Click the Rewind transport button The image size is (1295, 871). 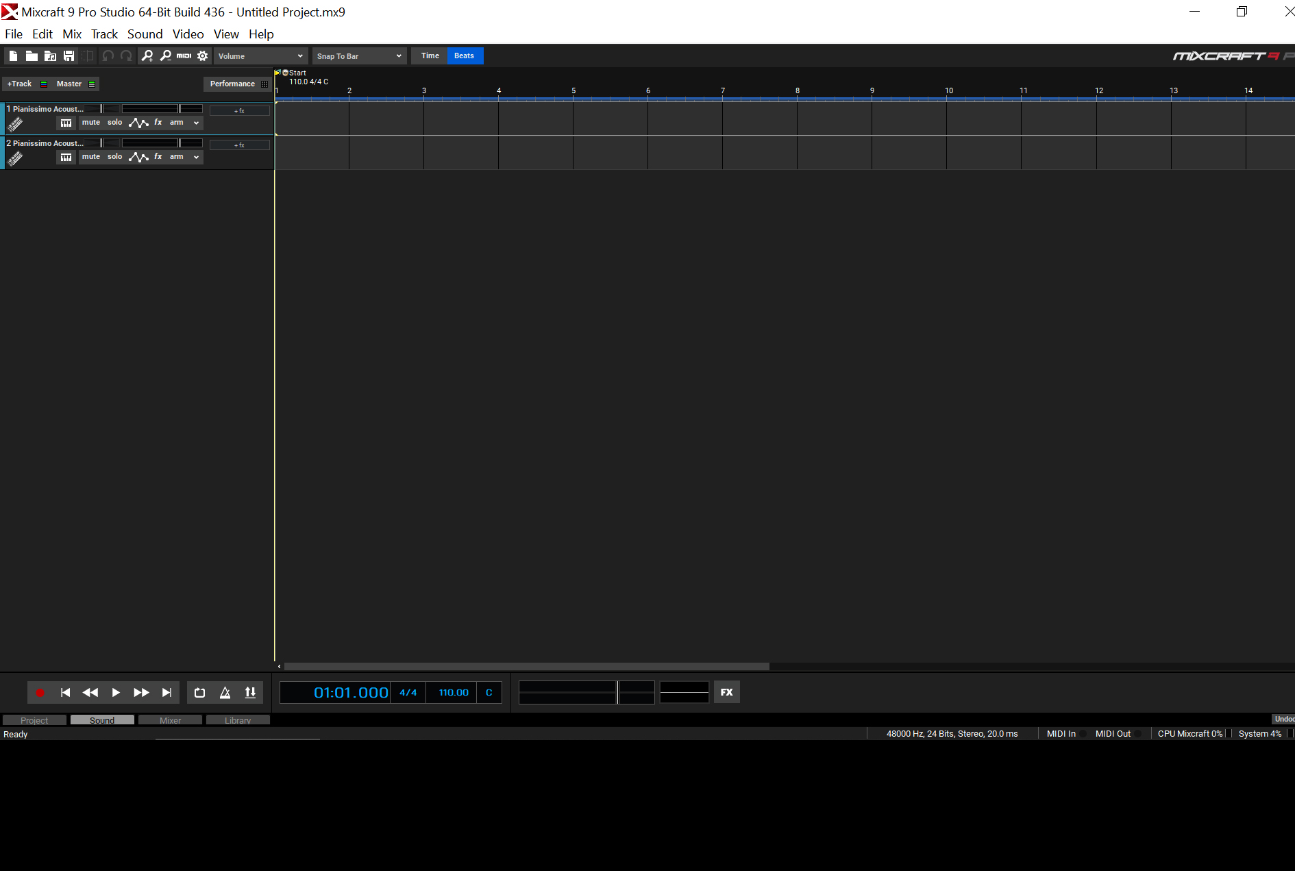click(x=90, y=693)
